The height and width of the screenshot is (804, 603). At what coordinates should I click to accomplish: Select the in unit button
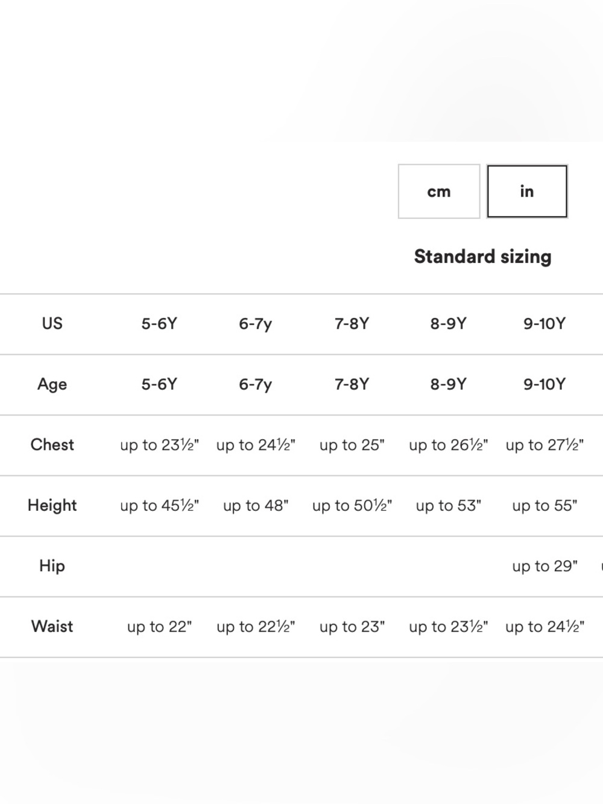tap(527, 191)
